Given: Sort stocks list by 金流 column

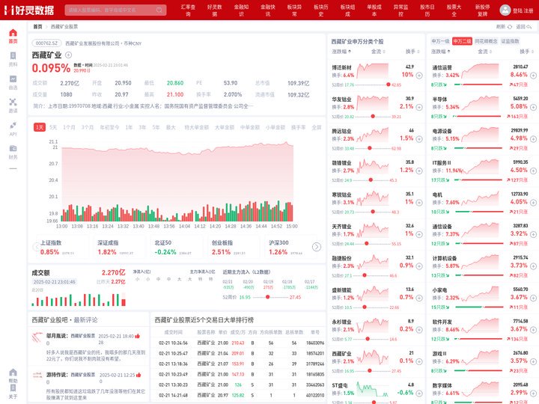Looking at the screenshot, I should pos(378,52).
